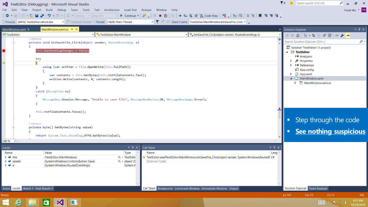Image resolution: width=368 pixels, height=207 pixels.
Task: Click the Save All icon in toolbar
Action: 42,16
